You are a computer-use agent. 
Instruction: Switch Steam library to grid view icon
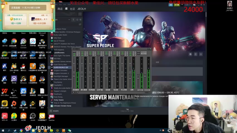(x=80, y=14)
